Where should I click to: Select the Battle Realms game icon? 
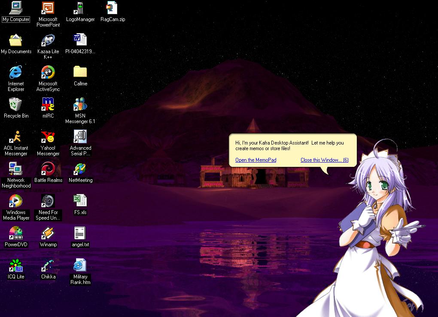[48, 169]
